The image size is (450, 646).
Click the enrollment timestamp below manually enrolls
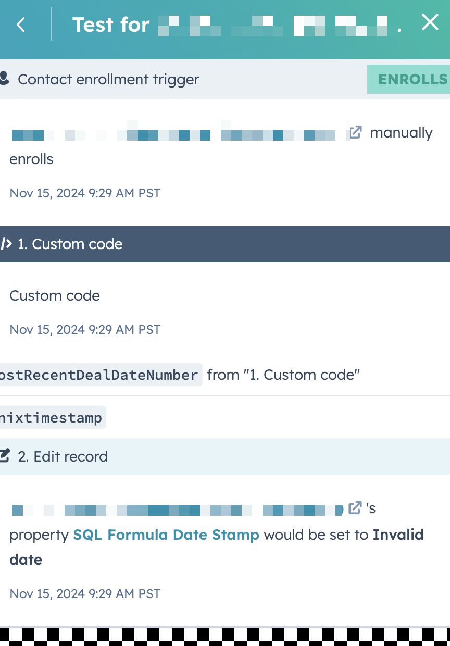pyautogui.click(x=84, y=193)
